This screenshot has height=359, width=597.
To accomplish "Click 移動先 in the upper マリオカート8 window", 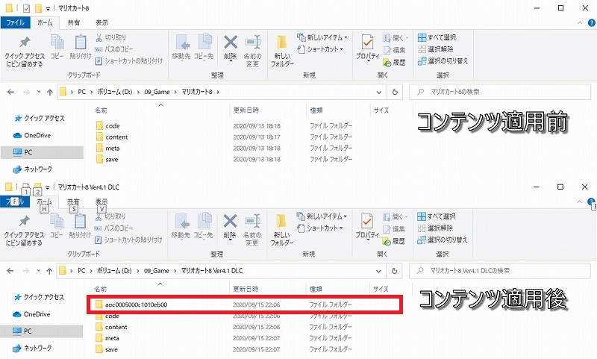I will [x=181, y=47].
